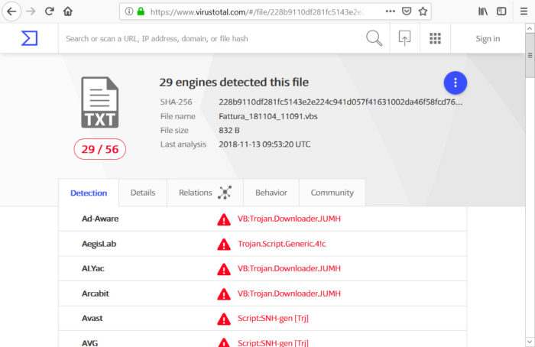This screenshot has height=347, width=535.
Task: Reload the VirusTotal page
Action: pyautogui.click(x=50, y=11)
